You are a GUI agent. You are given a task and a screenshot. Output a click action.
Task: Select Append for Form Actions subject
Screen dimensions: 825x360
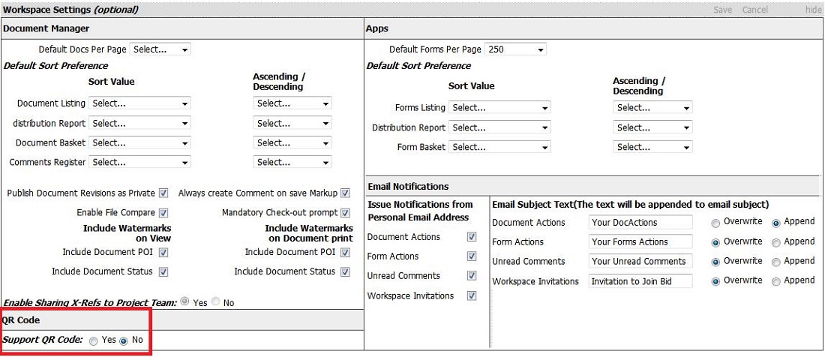(x=776, y=243)
